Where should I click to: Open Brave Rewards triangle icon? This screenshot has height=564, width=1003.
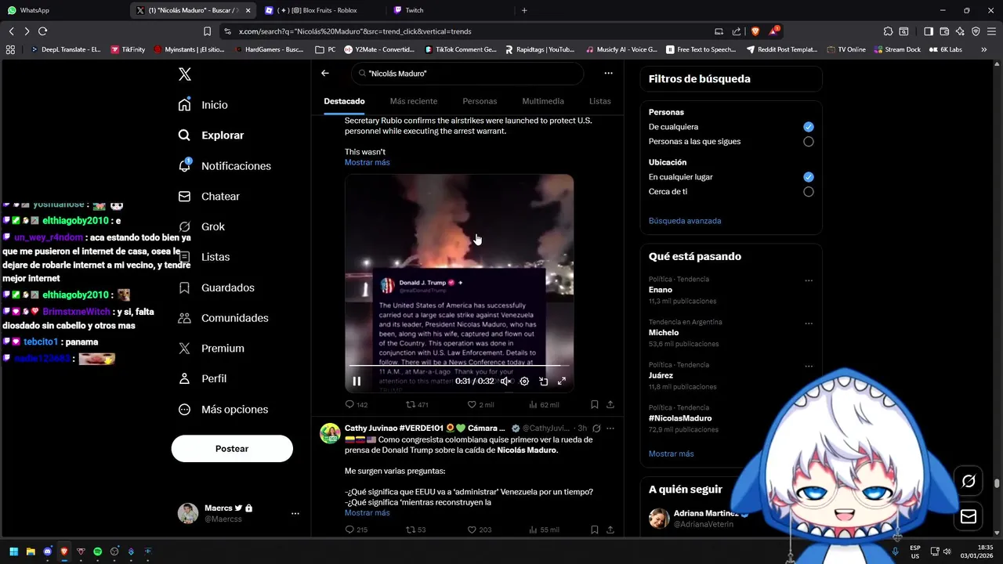pos(773,31)
